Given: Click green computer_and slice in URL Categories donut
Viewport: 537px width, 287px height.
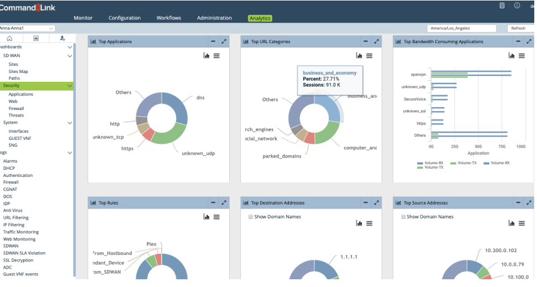Looking at the screenshot, I should pos(327,132).
